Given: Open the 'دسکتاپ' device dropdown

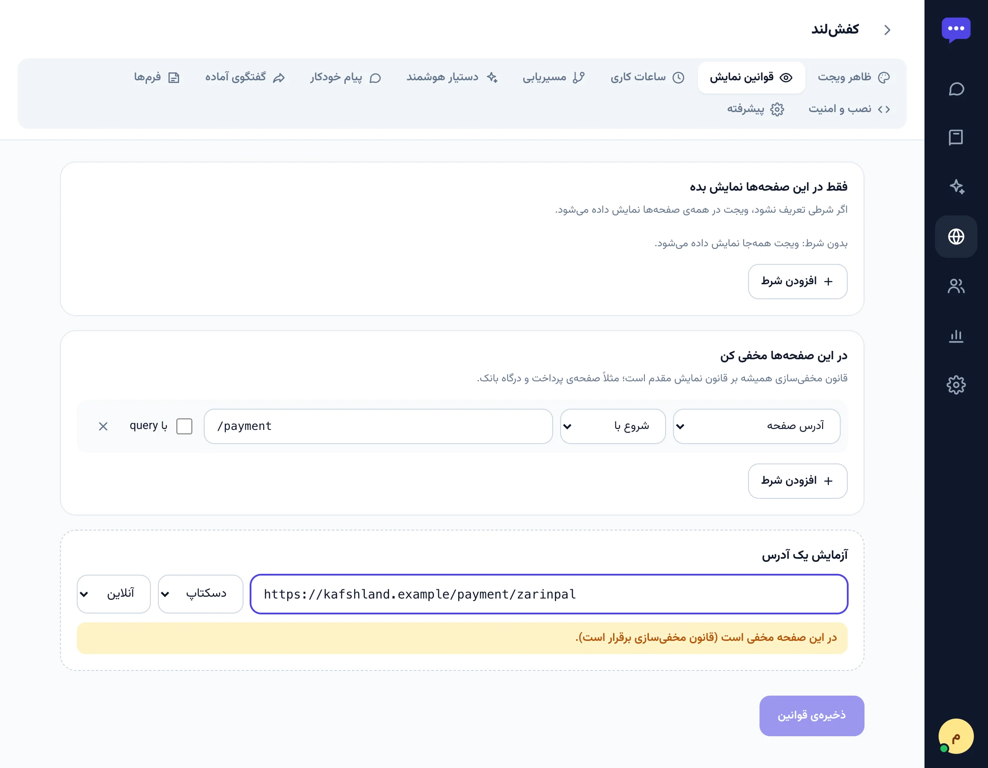Looking at the screenshot, I should pos(200,594).
